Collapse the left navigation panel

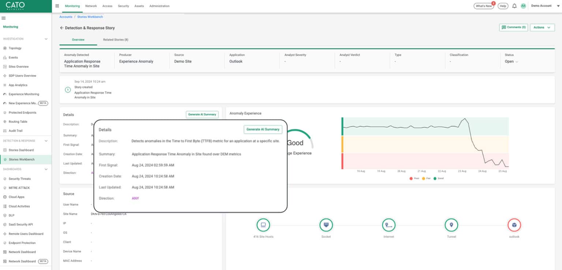(x=3, y=18)
